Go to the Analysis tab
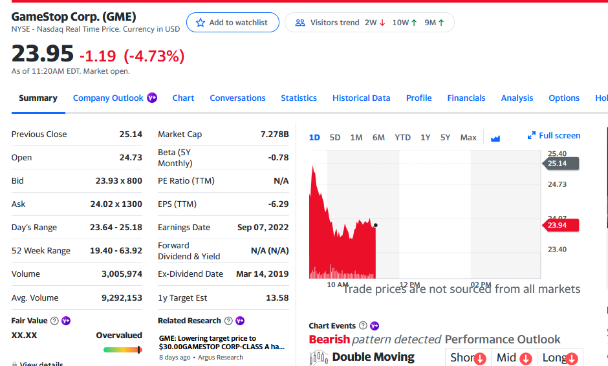 (x=517, y=98)
